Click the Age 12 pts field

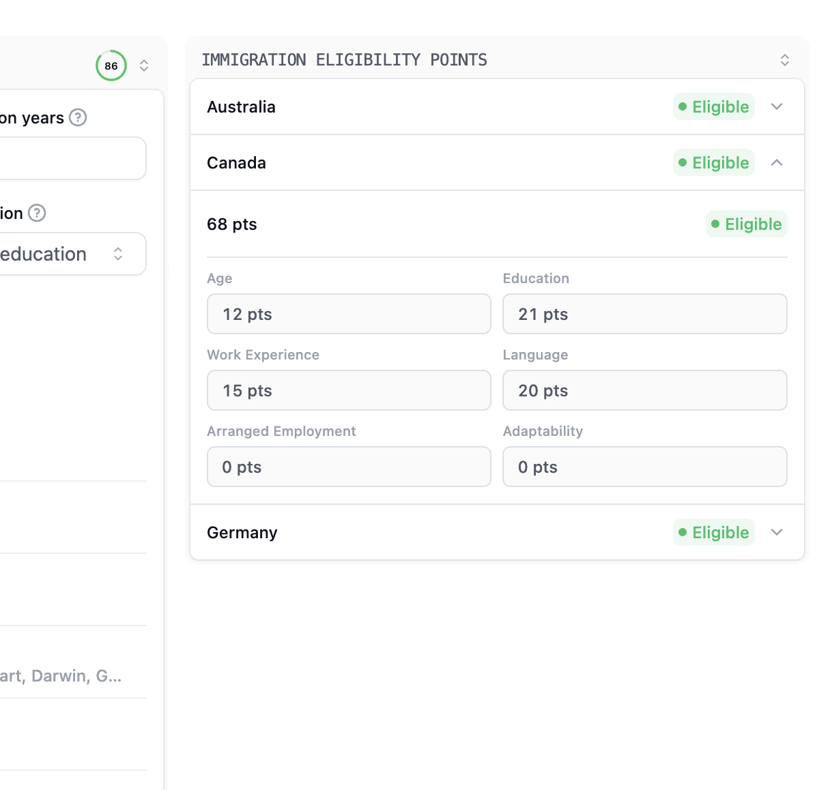tap(349, 314)
